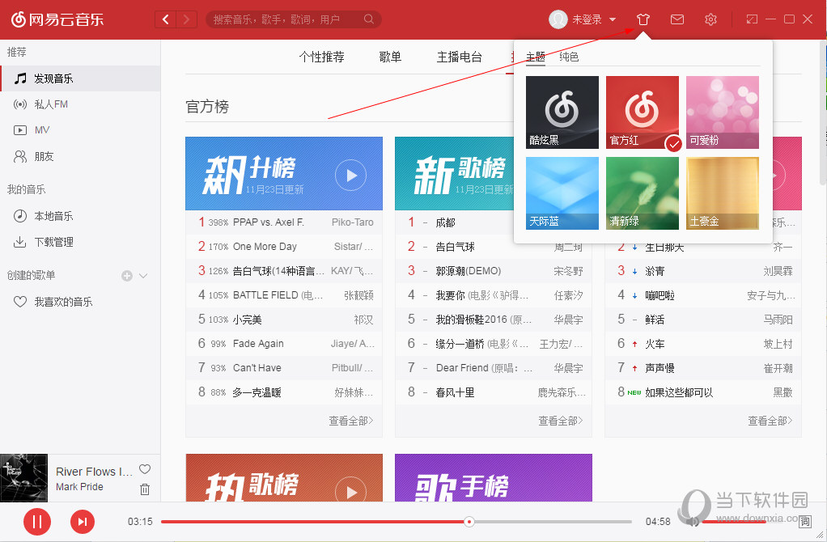Play the 飙升榜 chart
The image size is (827, 542).
point(350,175)
